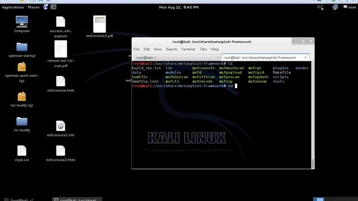The width and height of the screenshot is (358, 201).
Task: Select the style.xsl file icon
Action: (x=22, y=151)
